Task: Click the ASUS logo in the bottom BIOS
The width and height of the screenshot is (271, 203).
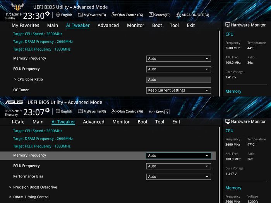Action: 14,102
